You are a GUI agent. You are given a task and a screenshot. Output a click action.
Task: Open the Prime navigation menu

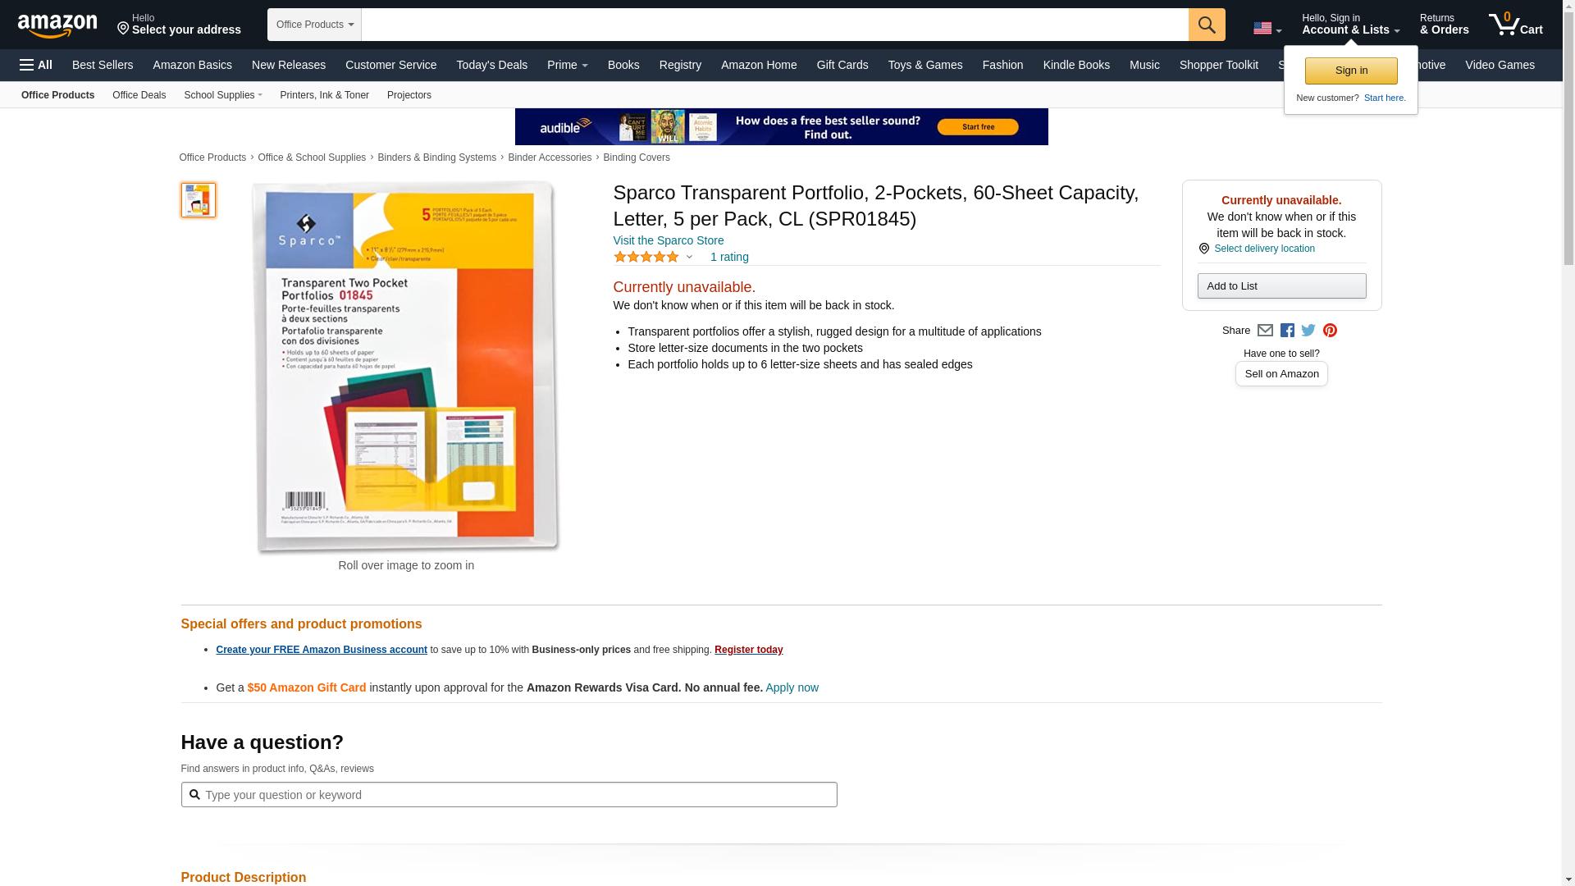[567, 65]
